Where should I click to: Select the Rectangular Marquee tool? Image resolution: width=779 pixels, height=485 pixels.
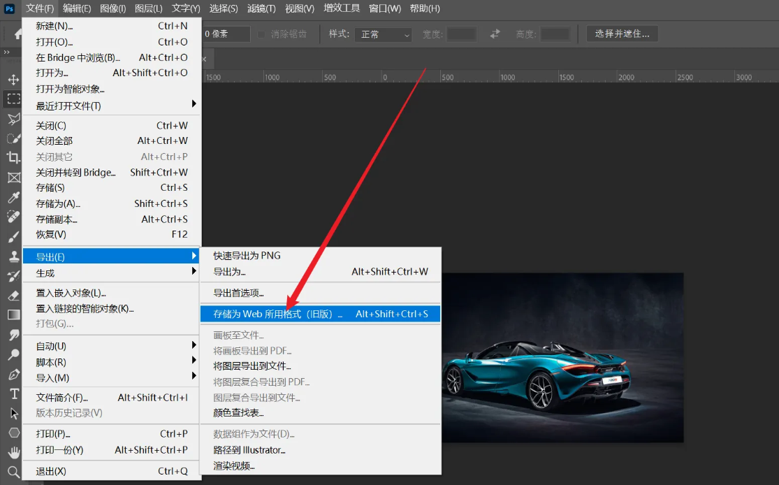tap(13, 99)
